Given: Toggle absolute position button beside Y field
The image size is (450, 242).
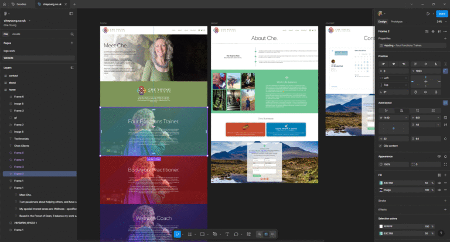Looking at the screenshot, I should pyautogui.click(x=445, y=71).
